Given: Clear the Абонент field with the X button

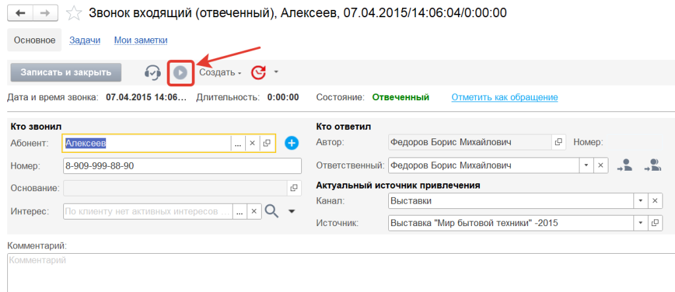Looking at the screenshot, I should [252, 143].
